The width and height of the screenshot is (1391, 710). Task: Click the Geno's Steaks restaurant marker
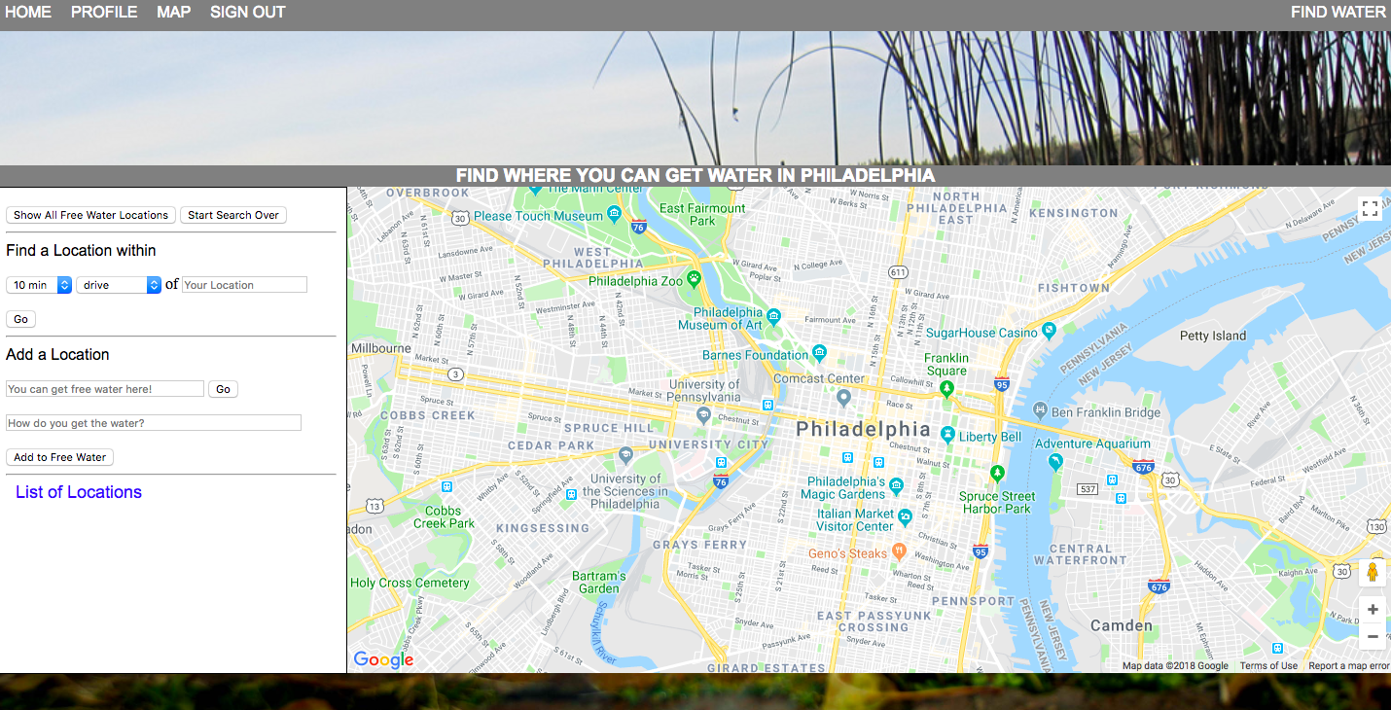(x=900, y=551)
